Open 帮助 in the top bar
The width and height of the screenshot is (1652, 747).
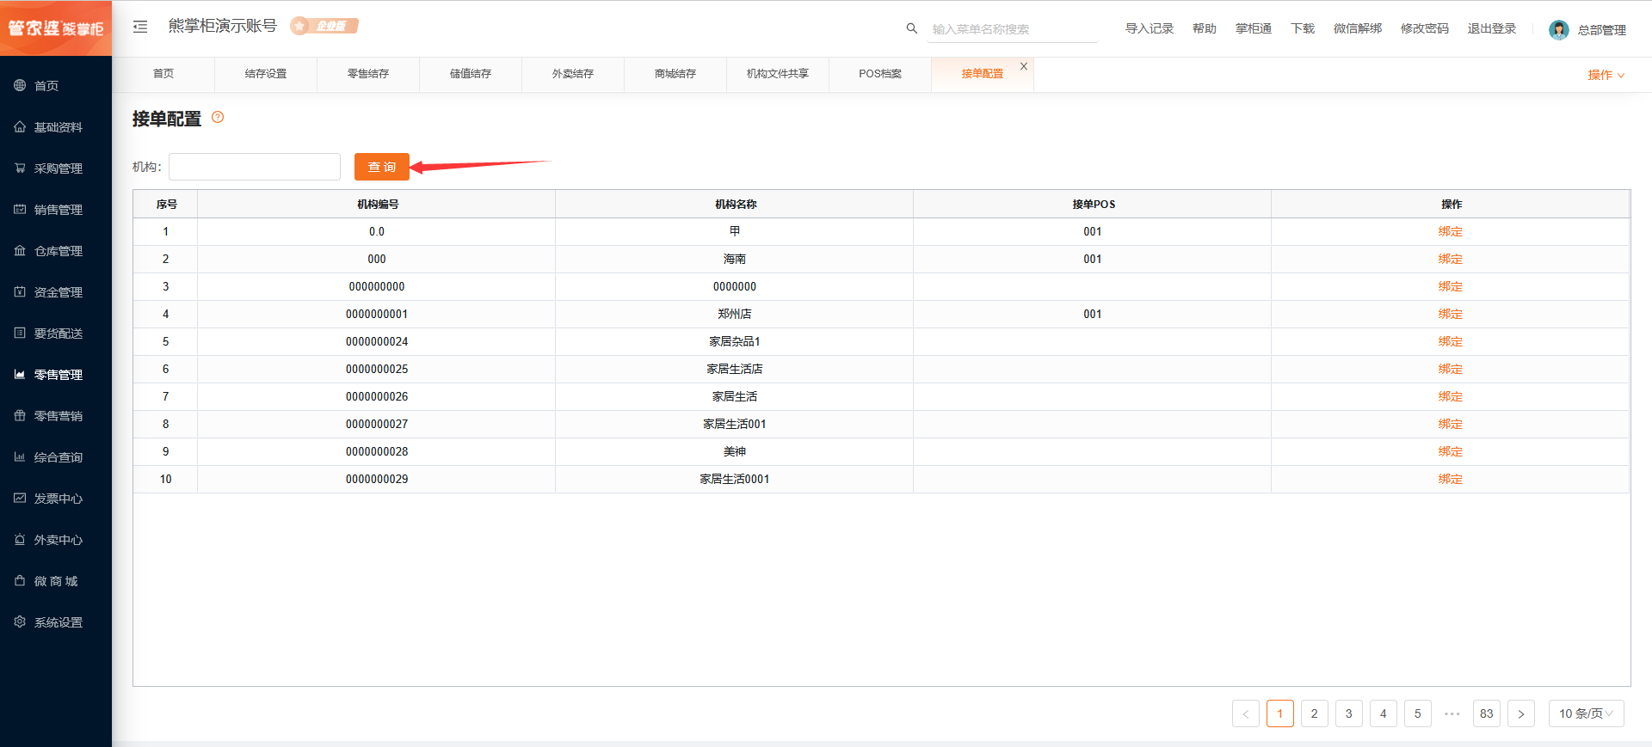(1205, 28)
